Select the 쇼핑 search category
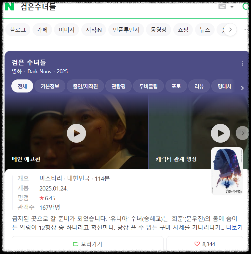251x254 pixels. pos(183,30)
